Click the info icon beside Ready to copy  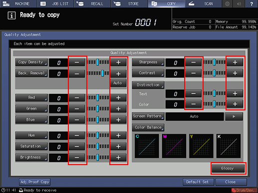pos(11,15)
